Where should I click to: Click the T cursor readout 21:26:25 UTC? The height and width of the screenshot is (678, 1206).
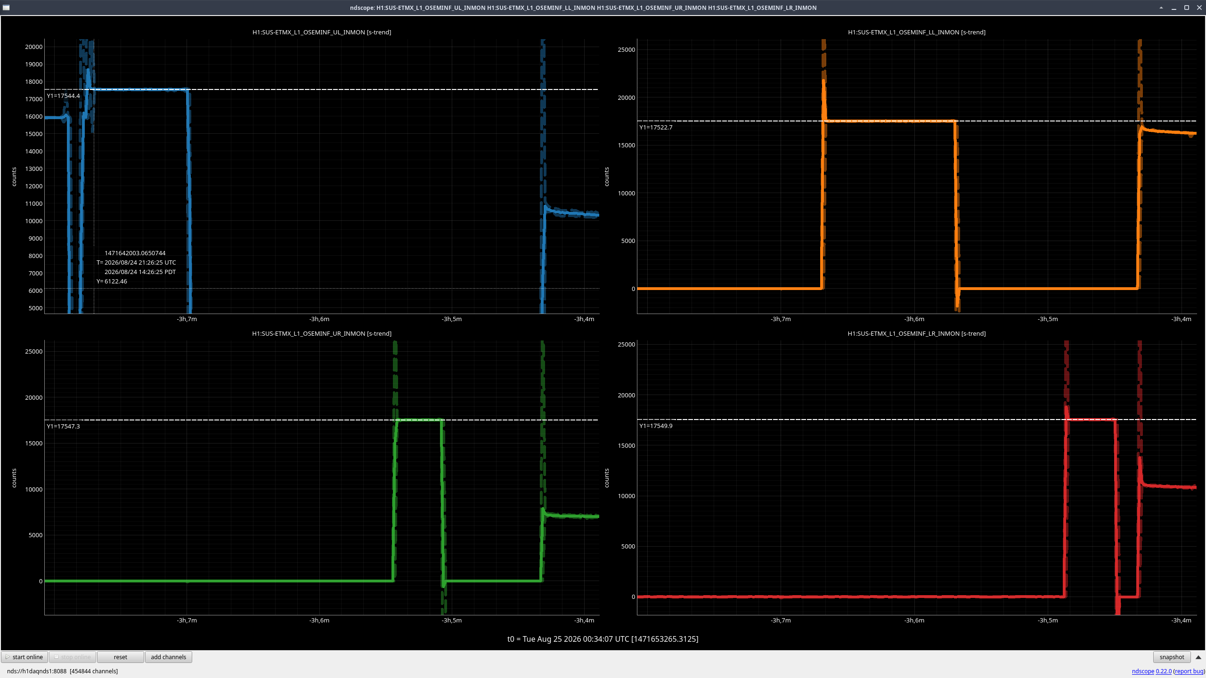pyautogui.click(x=136, y=262)
